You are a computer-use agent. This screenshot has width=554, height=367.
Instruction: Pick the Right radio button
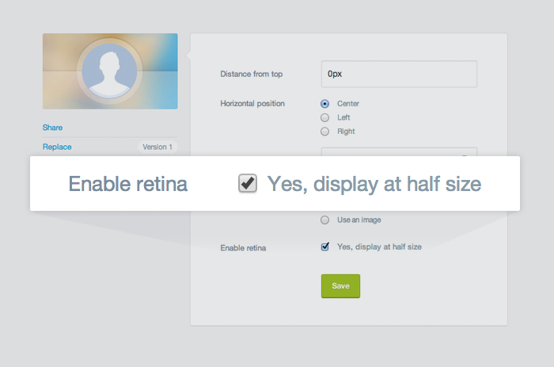pyautogui.click(x=324, y=132)
